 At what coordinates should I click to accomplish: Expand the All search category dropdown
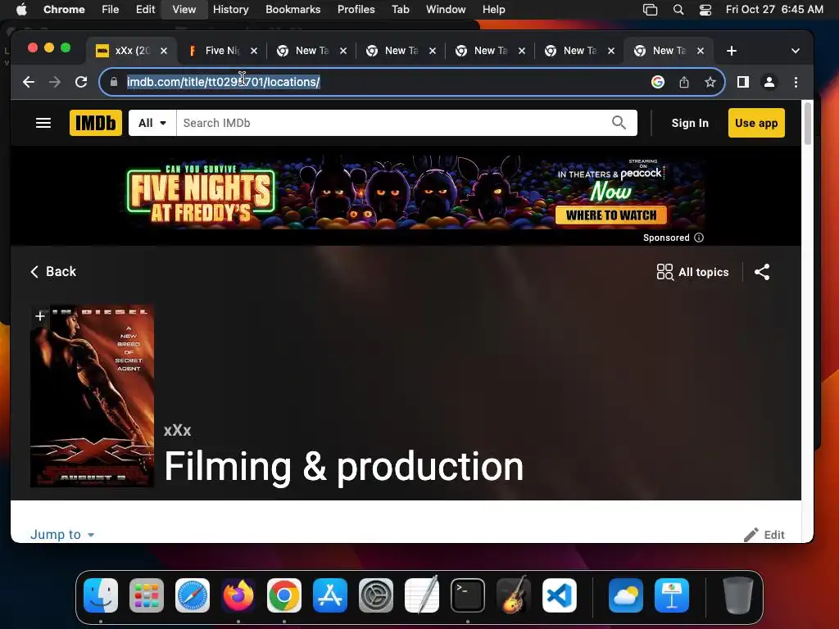pyautogui.click(x=152, y=123)
